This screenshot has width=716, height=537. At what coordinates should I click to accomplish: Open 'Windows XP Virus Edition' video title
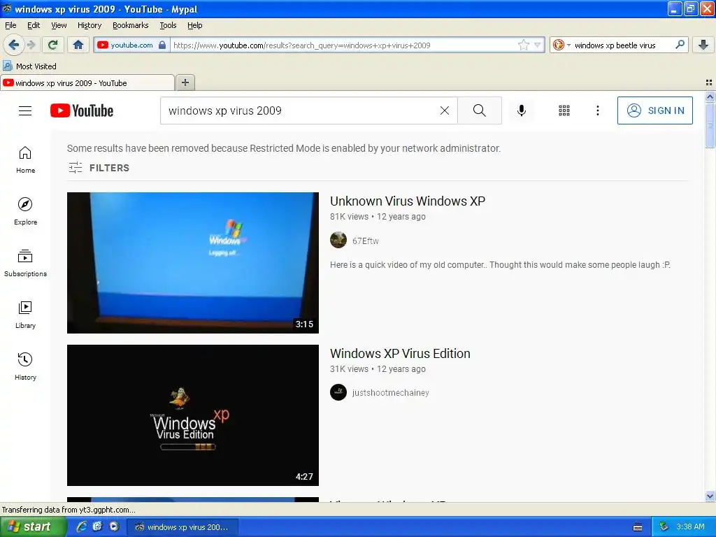[x=400, y=353]
